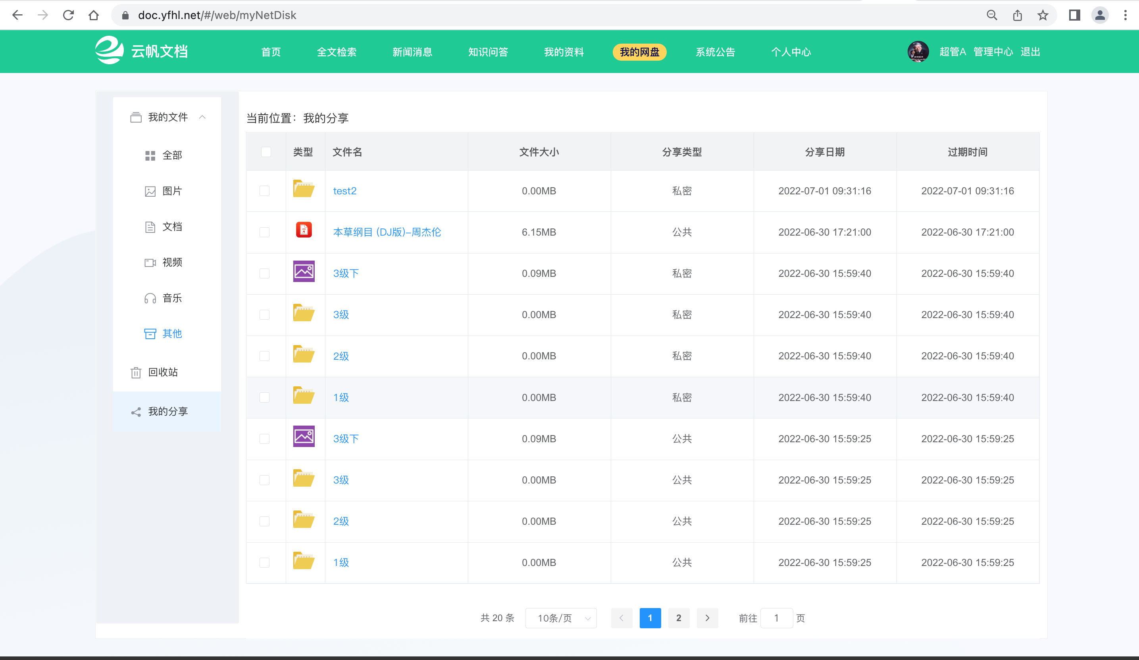The width and height of the screenshot is (1139, 660).
Task: Bookmark this page with the star icon
Action: (1043, 15)
